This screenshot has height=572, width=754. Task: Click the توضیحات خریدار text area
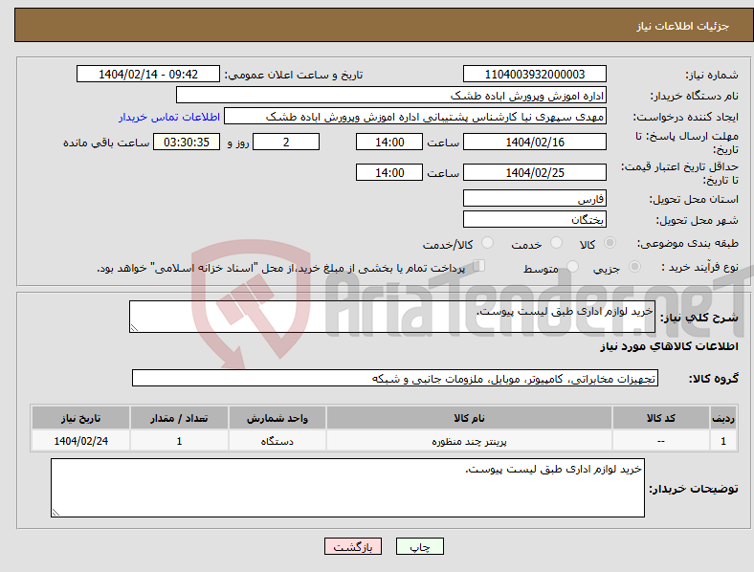(x=347, y=488)
